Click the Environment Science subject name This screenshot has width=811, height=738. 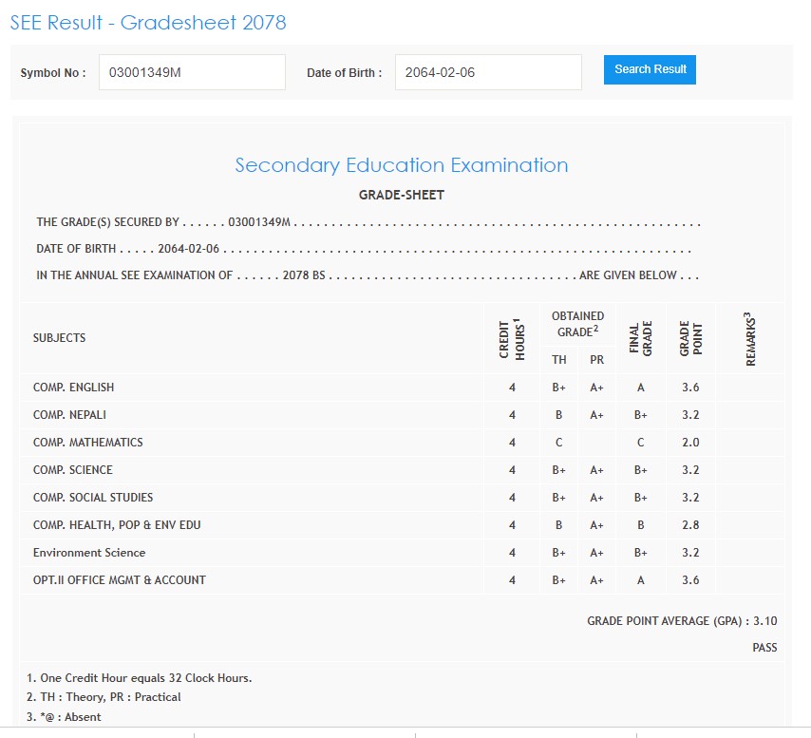[x=89, y=553]
